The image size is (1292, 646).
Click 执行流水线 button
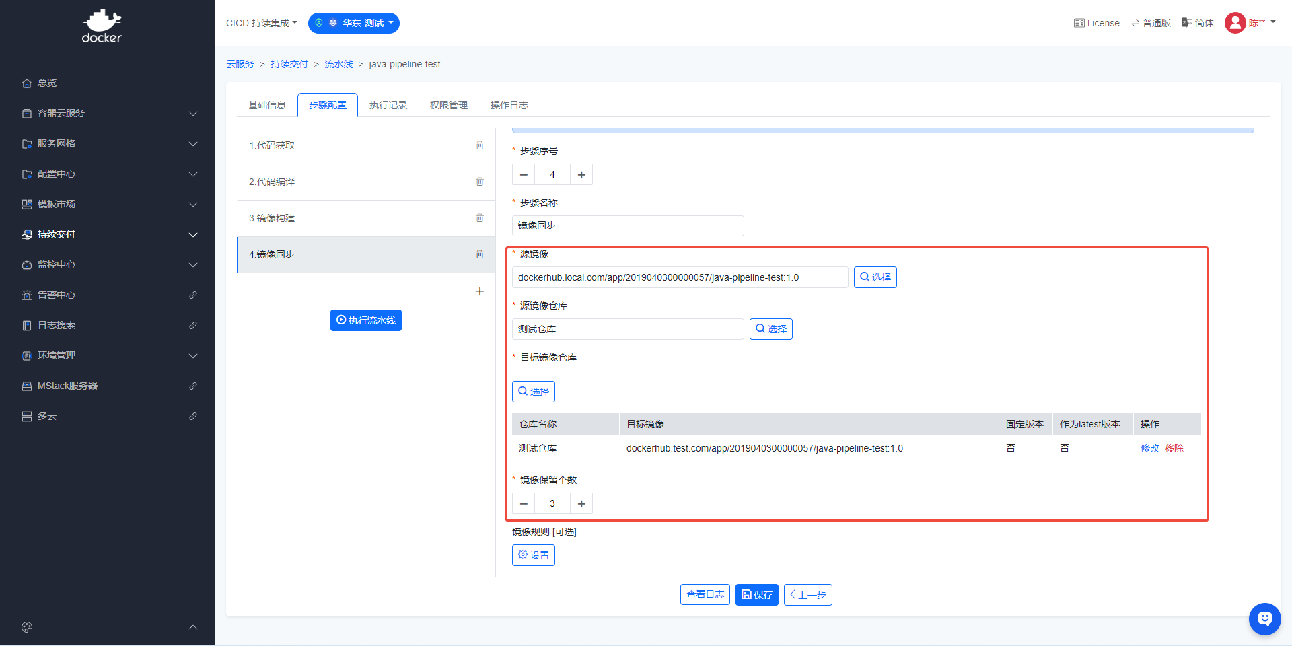[366, 320]
